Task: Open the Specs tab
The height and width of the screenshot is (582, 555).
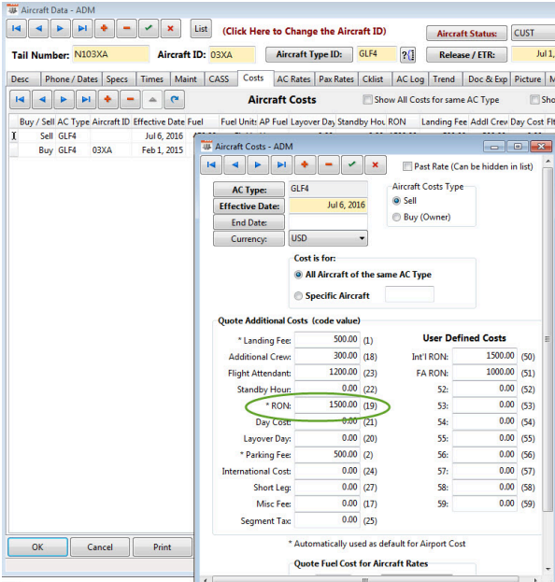Action: tap(117, 79)
